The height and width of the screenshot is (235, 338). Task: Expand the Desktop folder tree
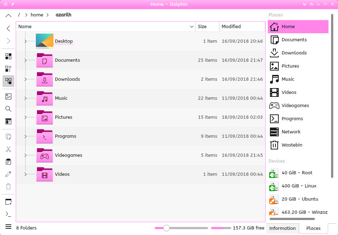tap(26, 41)
